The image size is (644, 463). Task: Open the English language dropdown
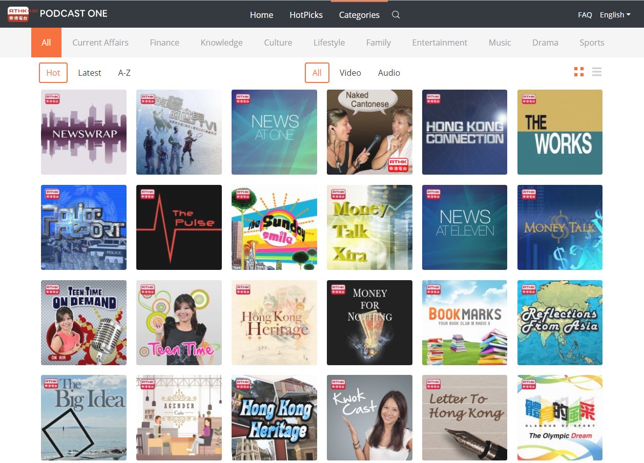coord(615,15)
